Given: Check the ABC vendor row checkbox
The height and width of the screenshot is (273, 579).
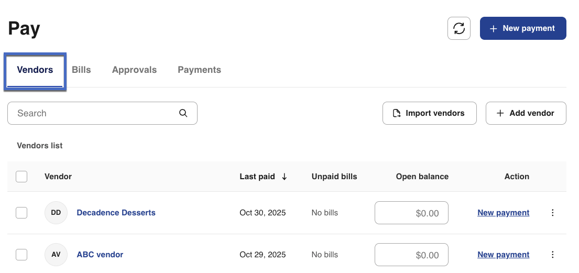Looking at the screenshot, I should point(21,255).
